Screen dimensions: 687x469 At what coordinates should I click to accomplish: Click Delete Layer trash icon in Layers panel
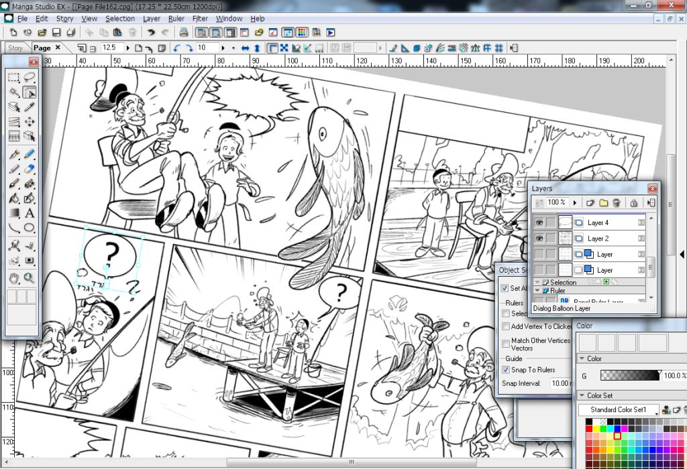coord(617,202)
